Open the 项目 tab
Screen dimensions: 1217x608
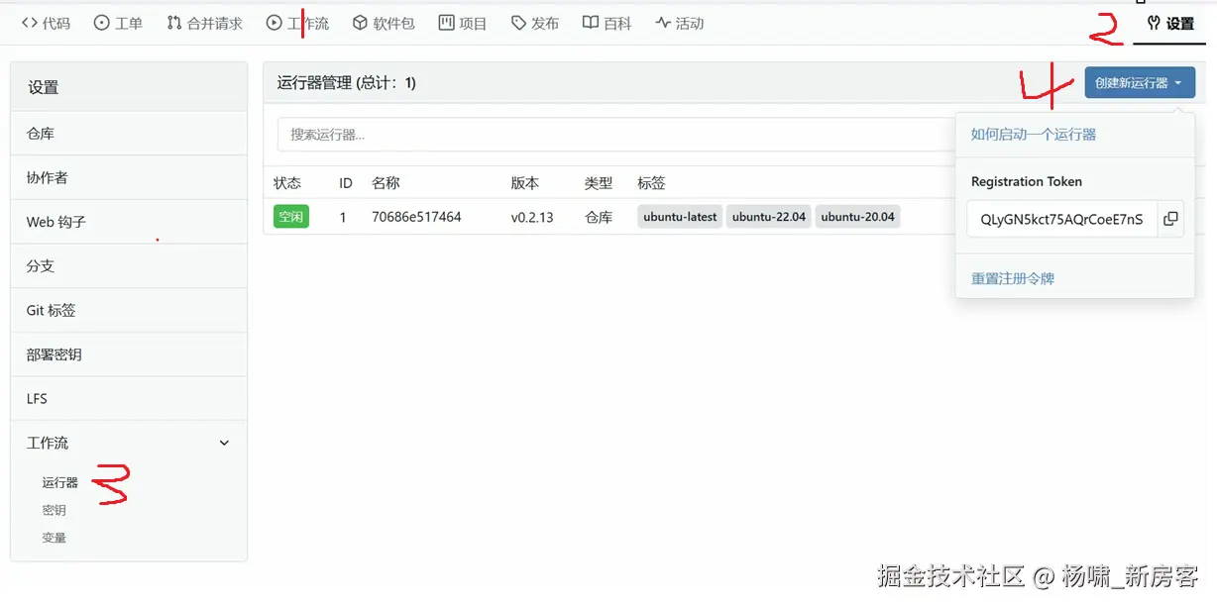(463, 23)
